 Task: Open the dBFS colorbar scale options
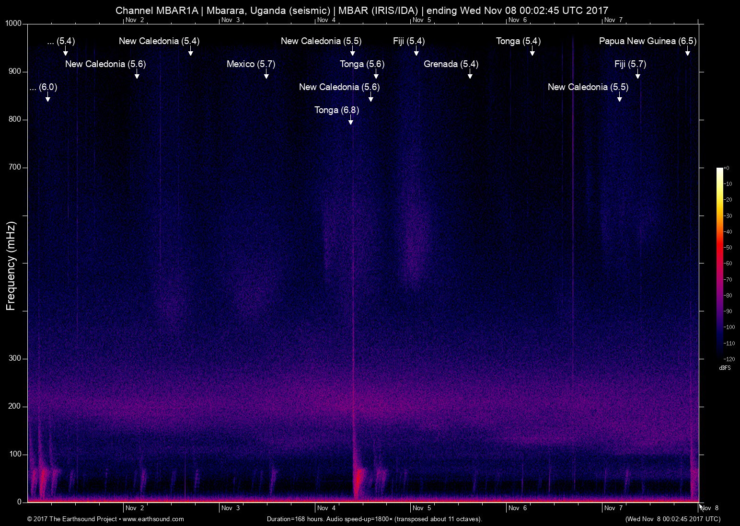pyautogui.click(x=725, y=368)
